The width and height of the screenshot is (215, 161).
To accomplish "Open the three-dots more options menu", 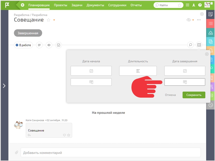I will click(x=199, y=20).
